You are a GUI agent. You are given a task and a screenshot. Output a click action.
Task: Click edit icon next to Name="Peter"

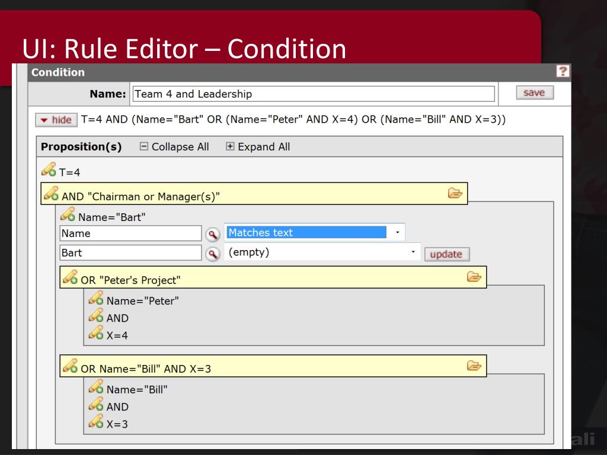click(x=96, y=300)
